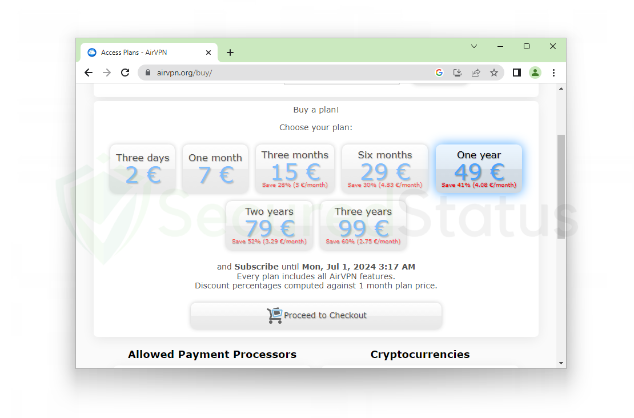Viewport: 634px width, 418px height.
Task: Click the install app icon
Action: click(x=458, y=73)
